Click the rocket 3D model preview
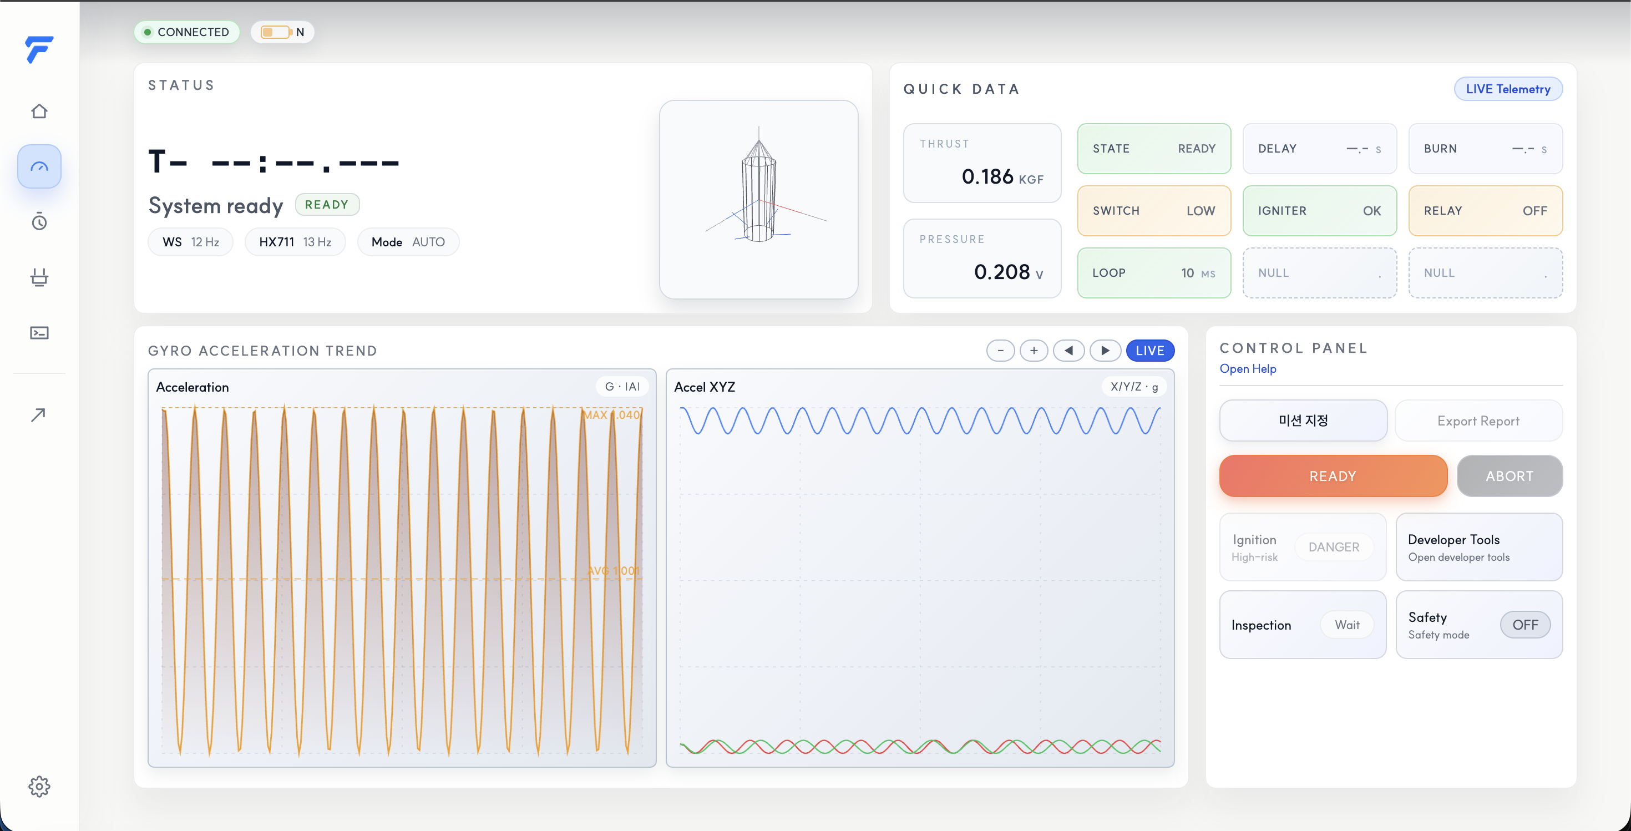Image resolution: width=1631 pixels, height=831 pixels. (758, 199)
